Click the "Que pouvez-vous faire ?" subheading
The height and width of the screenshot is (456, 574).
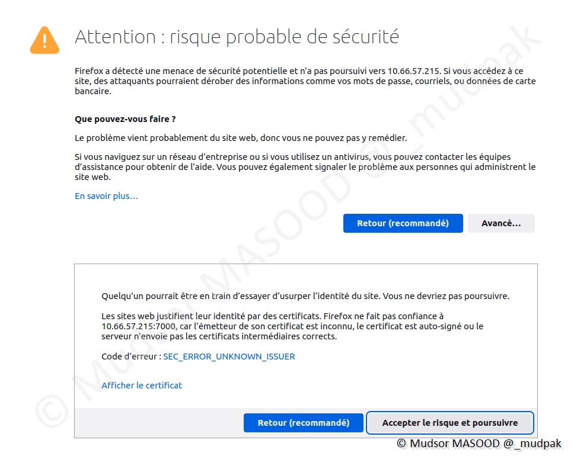coord(125,119)
